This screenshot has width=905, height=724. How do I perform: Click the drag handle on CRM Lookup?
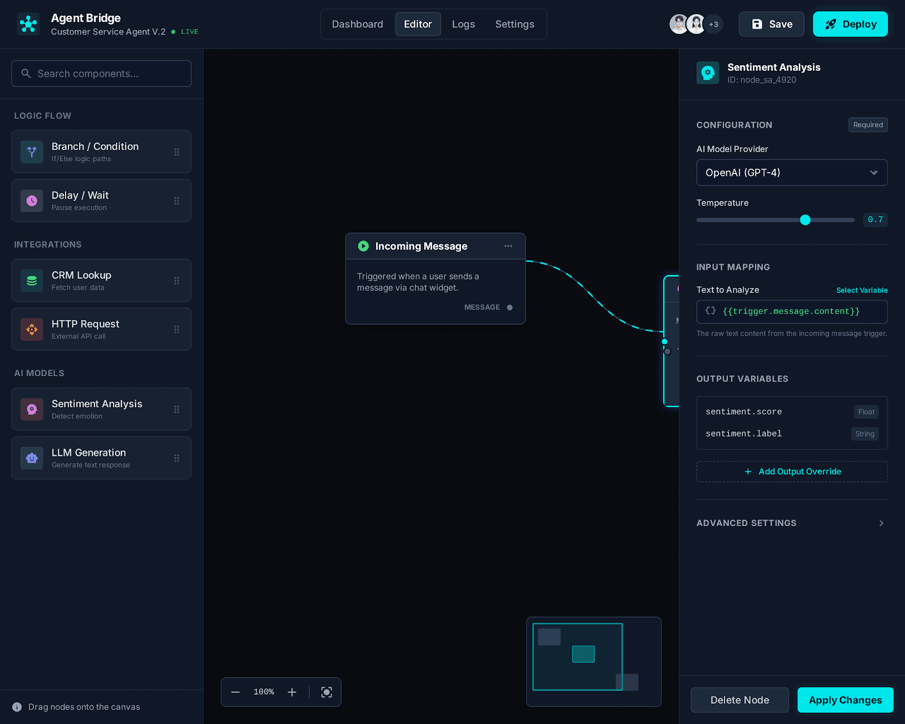click(x=176, y=281)
